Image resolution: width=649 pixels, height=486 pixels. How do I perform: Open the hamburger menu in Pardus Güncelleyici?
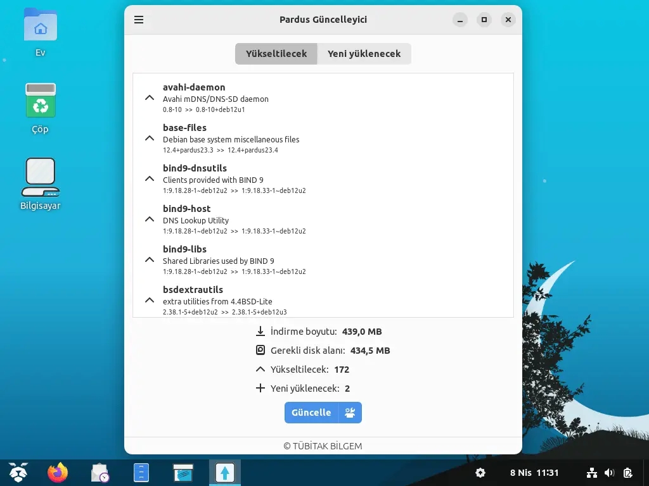(139, 20)
